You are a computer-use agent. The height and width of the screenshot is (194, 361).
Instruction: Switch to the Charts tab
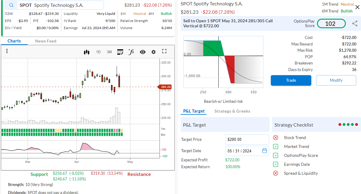(14, 41)
